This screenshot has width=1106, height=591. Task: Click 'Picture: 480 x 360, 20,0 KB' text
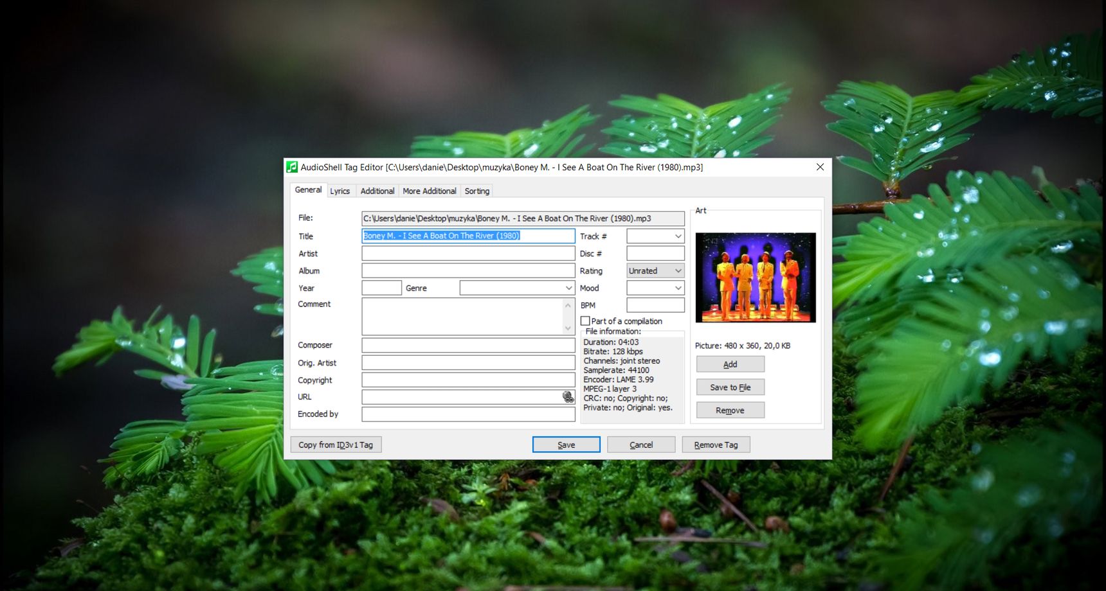[x=743, y=346]
